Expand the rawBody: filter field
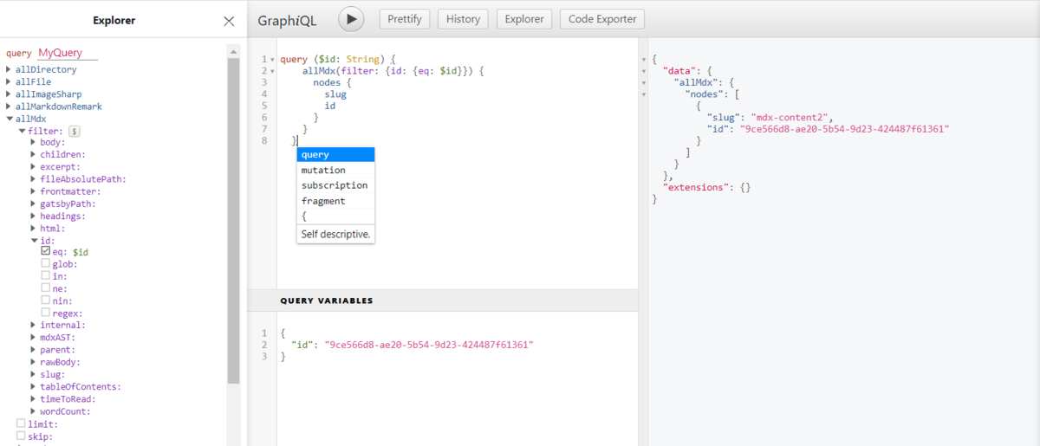Image resolution: width=1040 pixels, height=446 pixels. coord(34,362)
